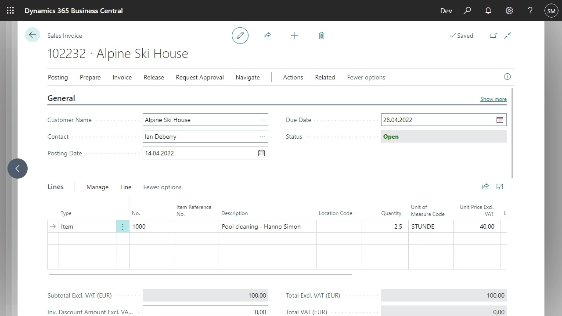The width and height of the screenshot is (562, 316).
Task: Click the horizontal scrollbar under lines grid
Action: pos(200,275)
